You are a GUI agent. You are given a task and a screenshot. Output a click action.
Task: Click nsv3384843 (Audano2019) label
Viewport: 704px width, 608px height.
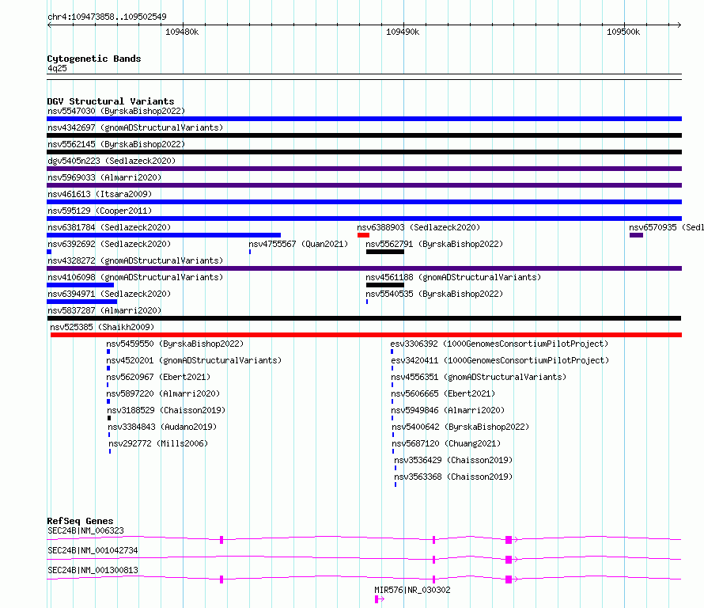(x=162, y=427)
